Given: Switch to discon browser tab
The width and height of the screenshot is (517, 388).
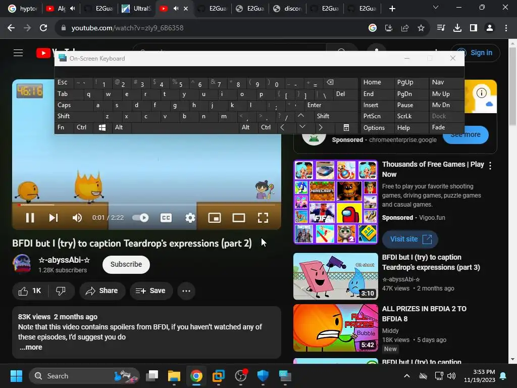Looking at the screenshot, I should coord(287,9).
